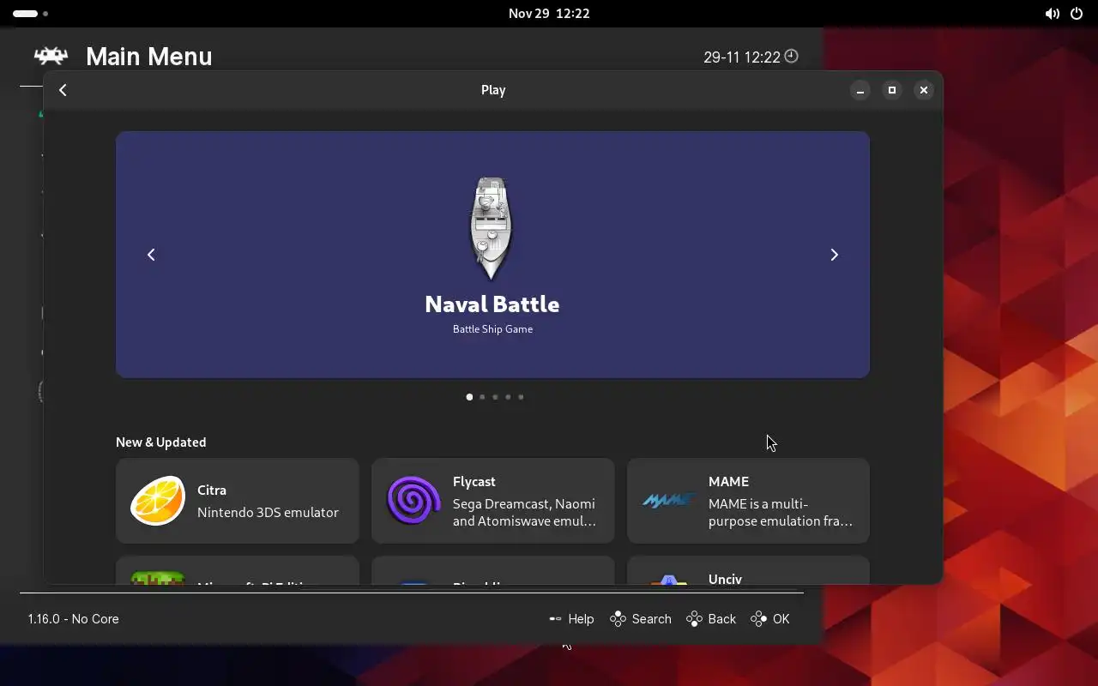Click 'Nintendo 3DS emulator' description text
The image size is (1098, 686).
(268, 513)
